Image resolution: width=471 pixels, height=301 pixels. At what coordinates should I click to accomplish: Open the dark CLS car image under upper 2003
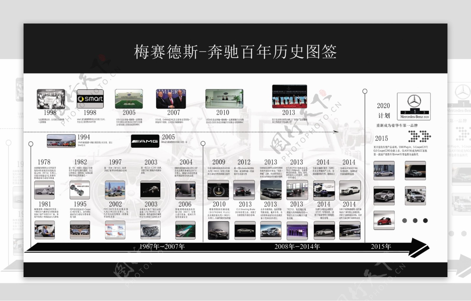click(x=150, y=190)
